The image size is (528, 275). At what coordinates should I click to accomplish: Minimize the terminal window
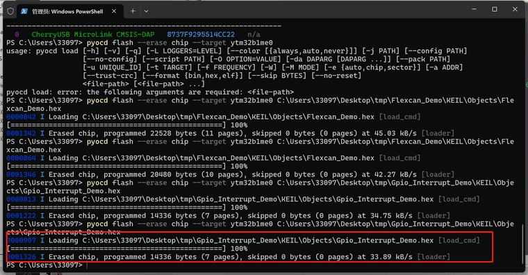(474, 9)
